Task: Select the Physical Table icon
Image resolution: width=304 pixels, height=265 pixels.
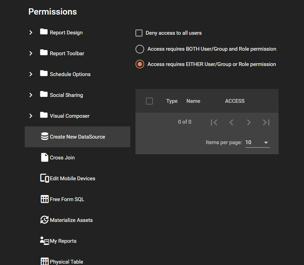Action: 45,261
